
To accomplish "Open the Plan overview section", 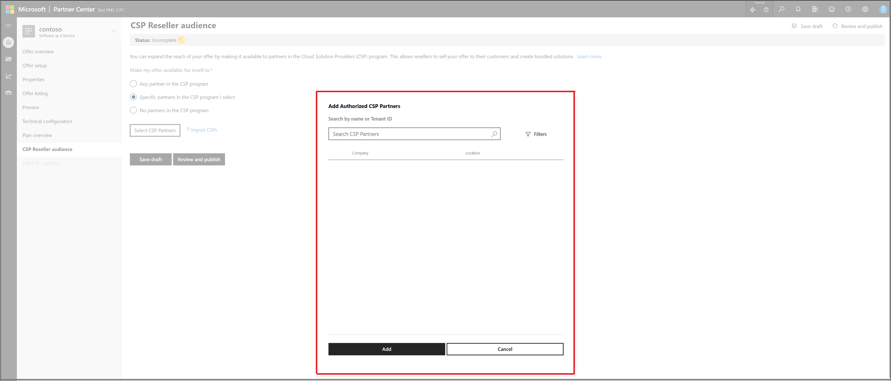I will 37,135.
